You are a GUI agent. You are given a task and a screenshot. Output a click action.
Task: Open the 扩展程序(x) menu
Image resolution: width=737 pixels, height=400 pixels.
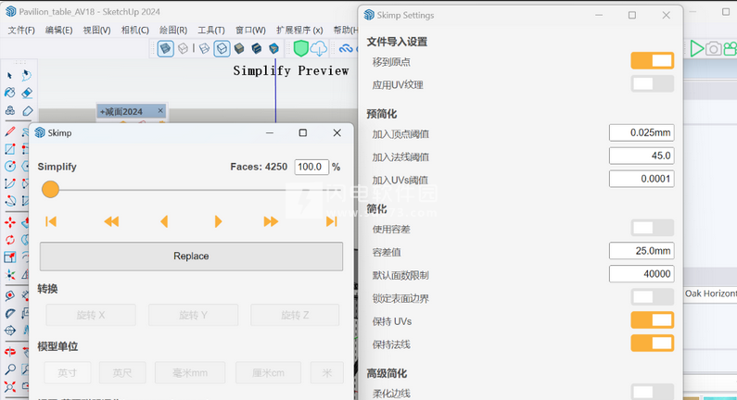tap(299, 30)
